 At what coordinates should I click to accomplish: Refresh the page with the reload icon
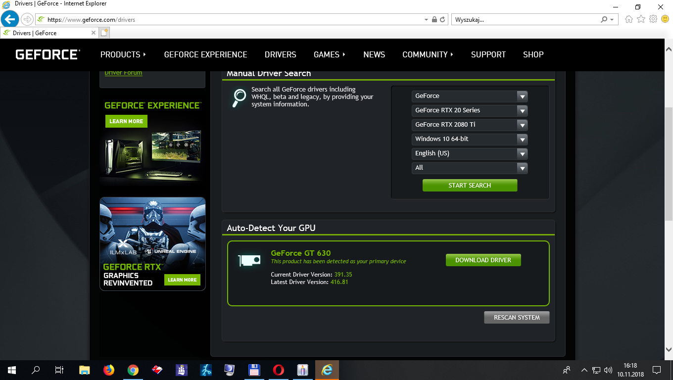[x=442, y=20]
